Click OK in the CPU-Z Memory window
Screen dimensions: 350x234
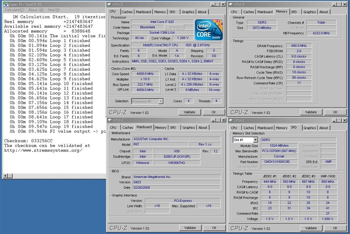click(335, 112)
